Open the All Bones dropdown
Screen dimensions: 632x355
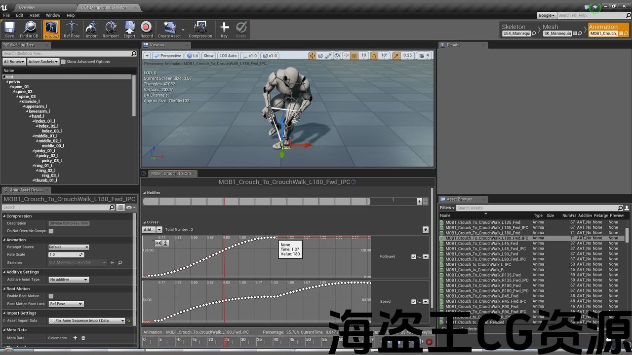click(x=14, y=62)
